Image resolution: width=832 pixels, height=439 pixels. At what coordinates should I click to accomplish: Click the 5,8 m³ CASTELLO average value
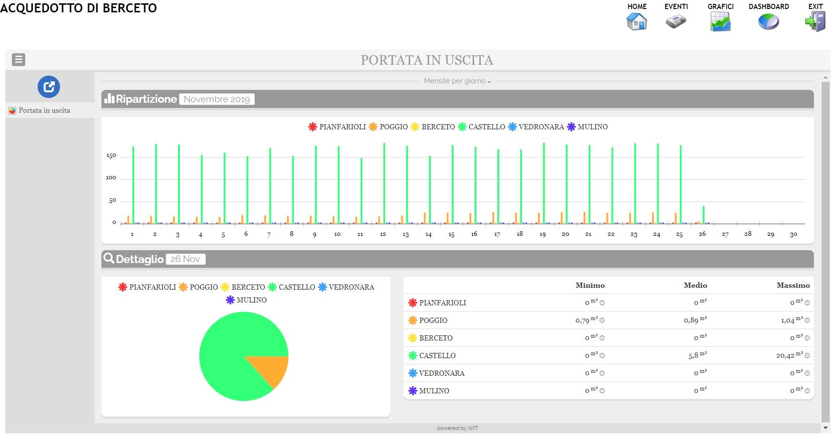[x=698, y=355]
